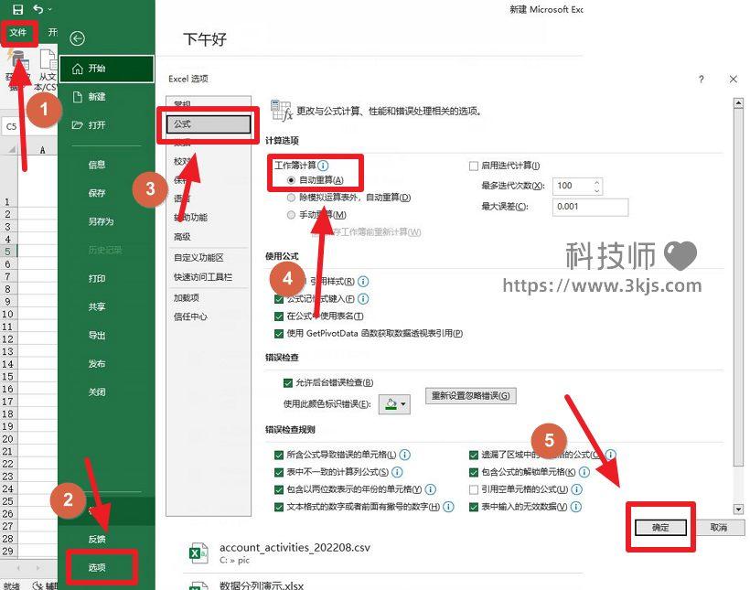Enable 引用空单元格的公式 checkbox
The height and width of the screenshot is (590, 750).
(474, 489)
